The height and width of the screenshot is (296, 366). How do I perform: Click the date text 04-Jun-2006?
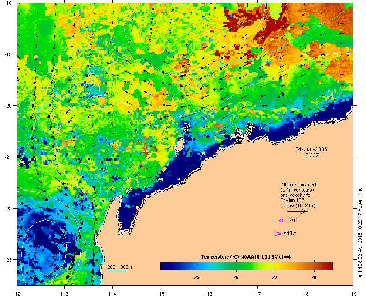[311, 149]
